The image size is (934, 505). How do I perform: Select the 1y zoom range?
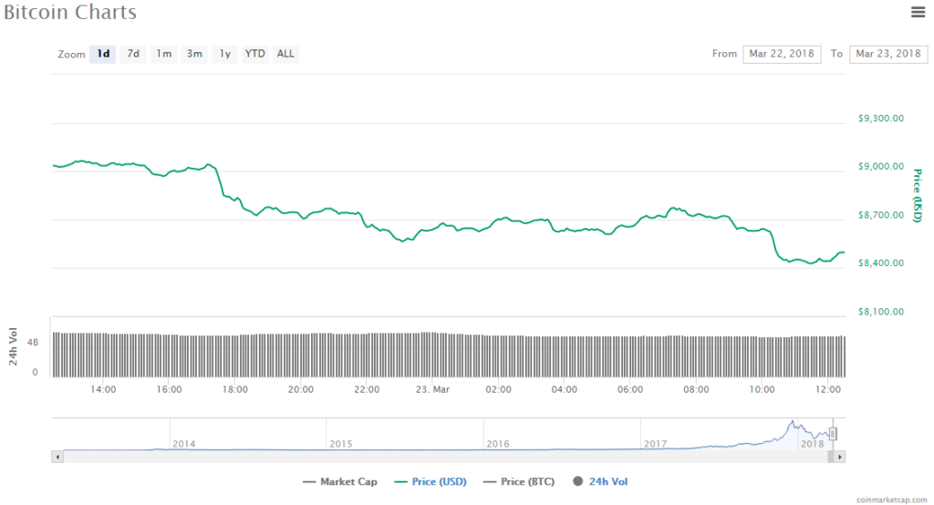point(224,54)
